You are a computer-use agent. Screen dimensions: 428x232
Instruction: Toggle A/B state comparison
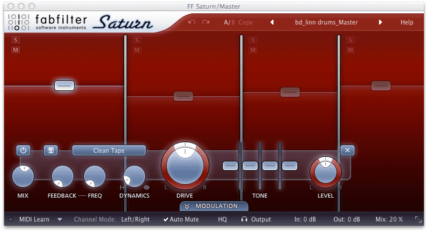point(229,22)
